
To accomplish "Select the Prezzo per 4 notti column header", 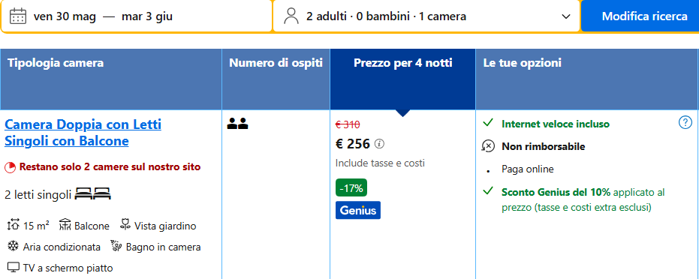I will click(403, 79).
